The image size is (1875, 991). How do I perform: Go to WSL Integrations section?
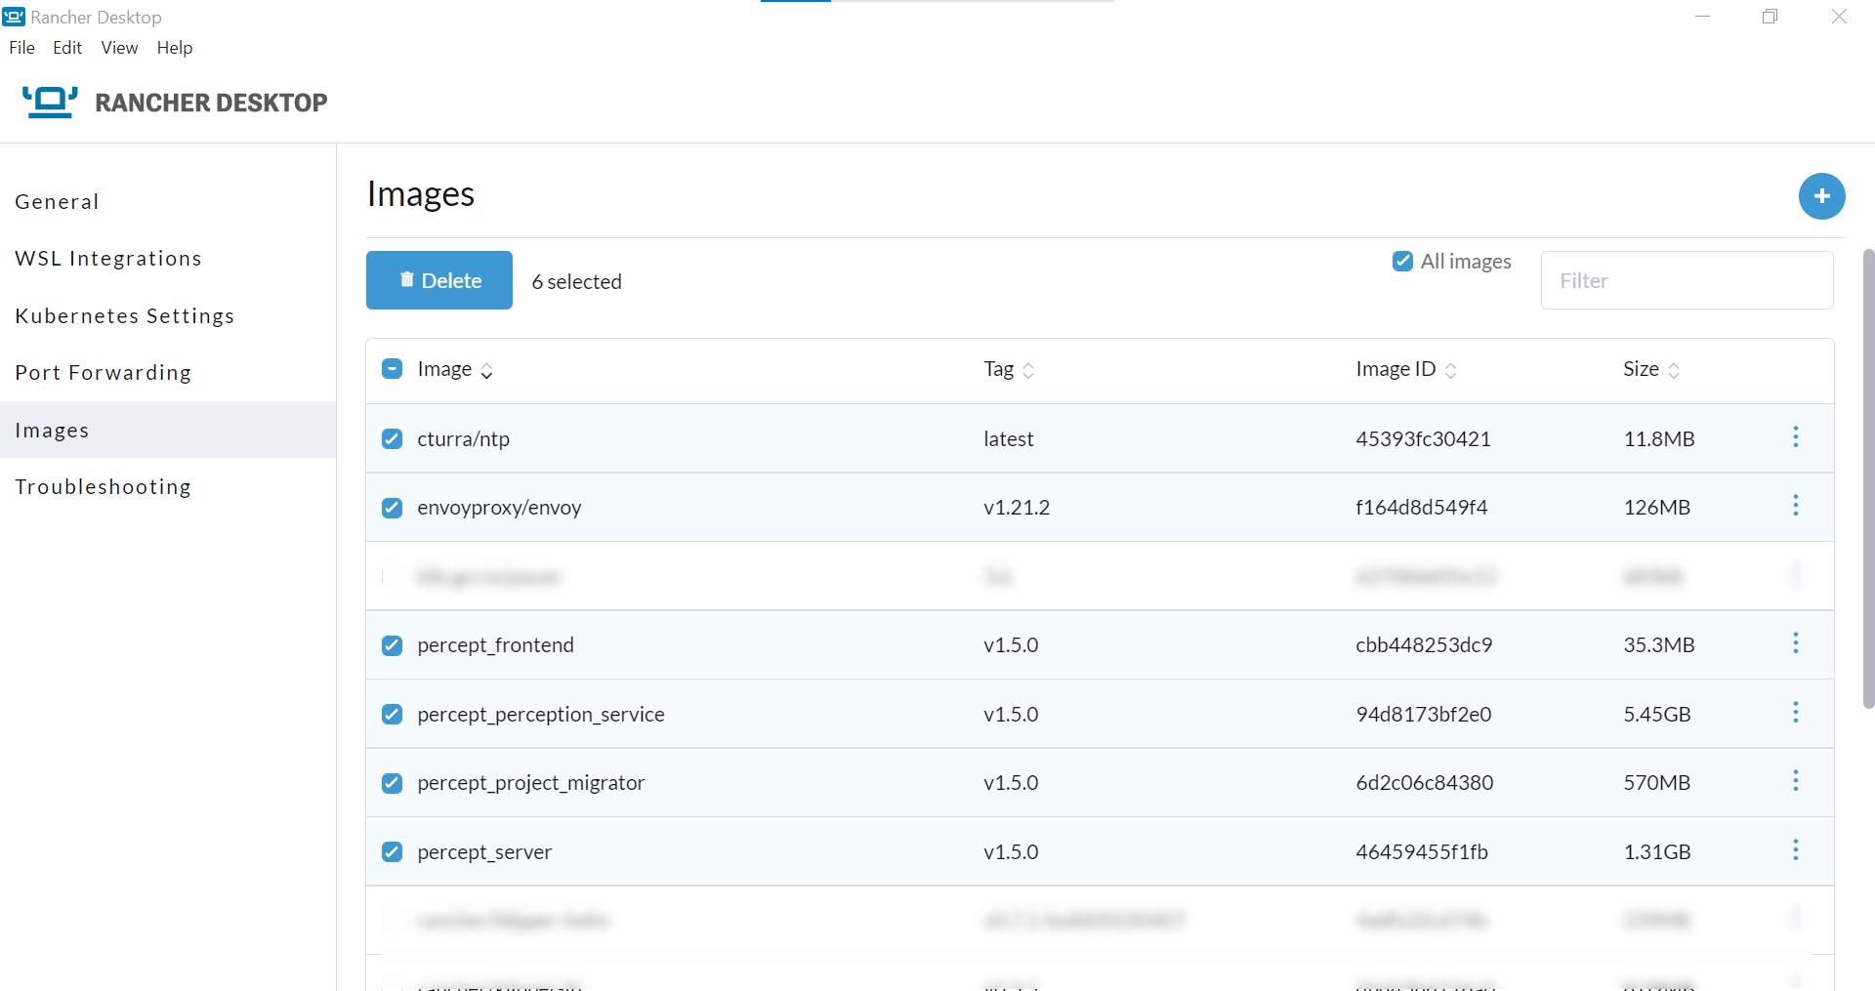pyautogui.click(x=168, y=258)
